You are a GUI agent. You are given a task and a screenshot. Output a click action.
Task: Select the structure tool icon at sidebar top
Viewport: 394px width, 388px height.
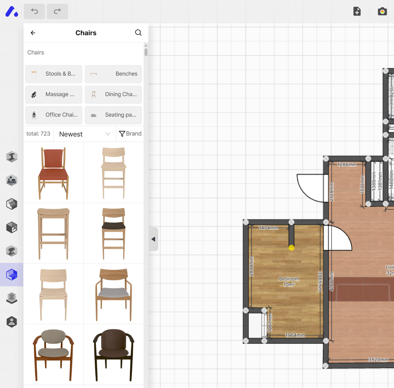11,157
